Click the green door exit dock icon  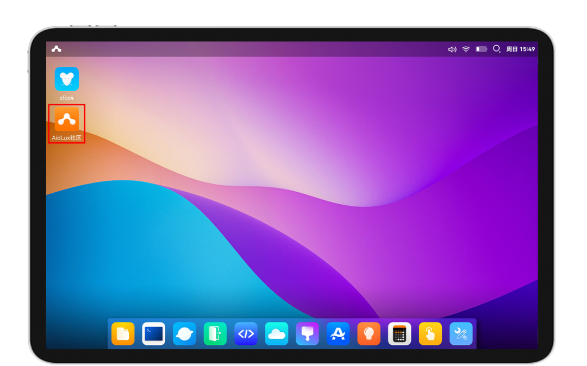point(215,333)
